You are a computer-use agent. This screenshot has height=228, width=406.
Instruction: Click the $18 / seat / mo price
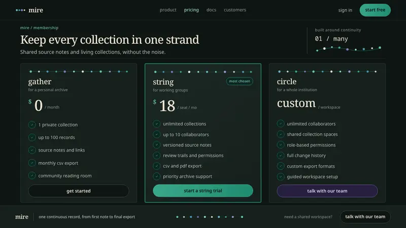[x=175, y=106]
